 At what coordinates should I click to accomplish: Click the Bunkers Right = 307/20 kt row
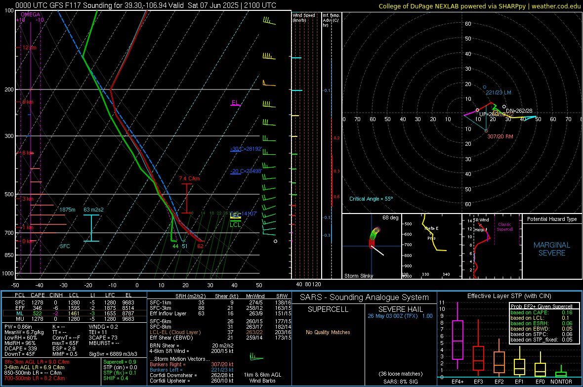click(x=192, y=364)
